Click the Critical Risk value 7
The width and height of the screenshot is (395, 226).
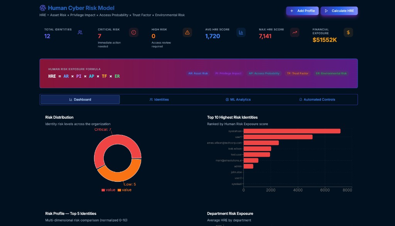(100, 36)
